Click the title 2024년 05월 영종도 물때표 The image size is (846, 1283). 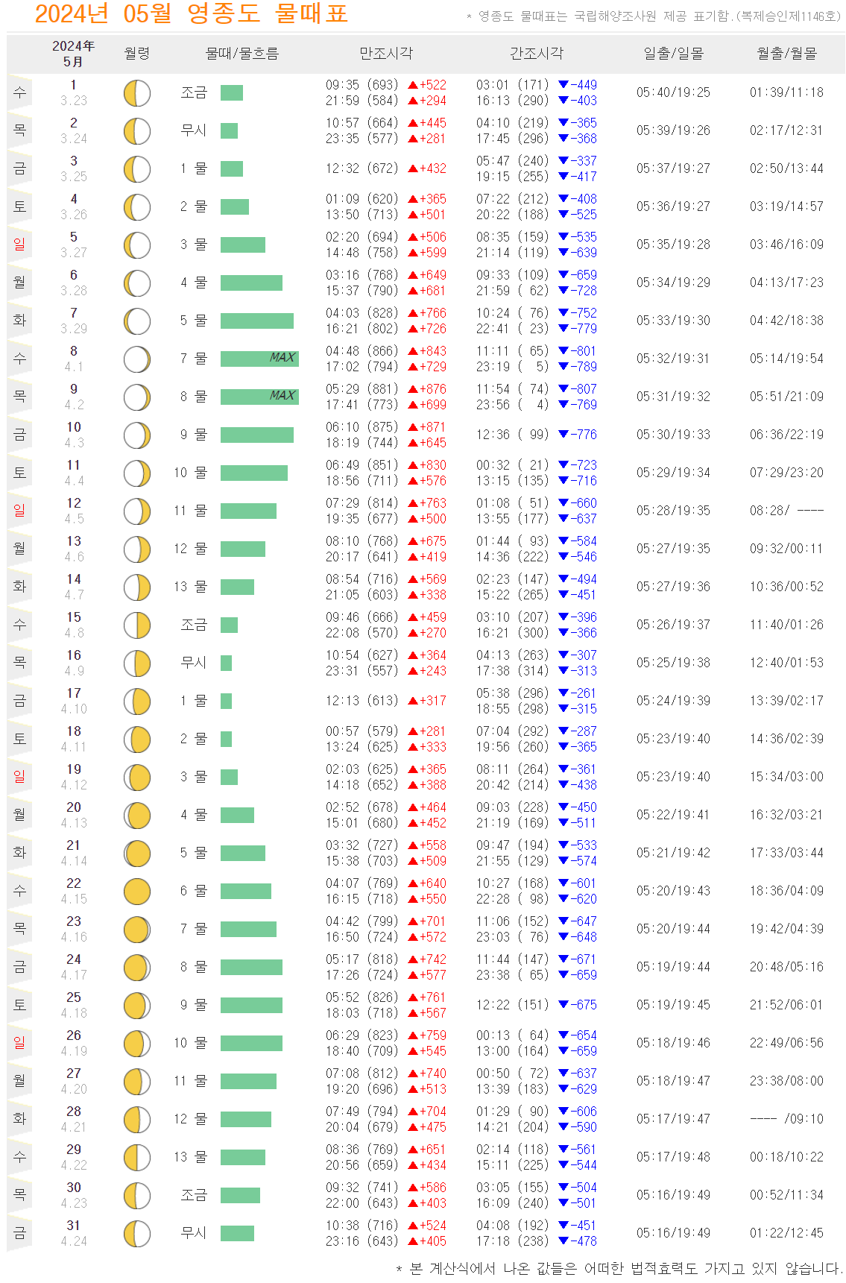192,14
